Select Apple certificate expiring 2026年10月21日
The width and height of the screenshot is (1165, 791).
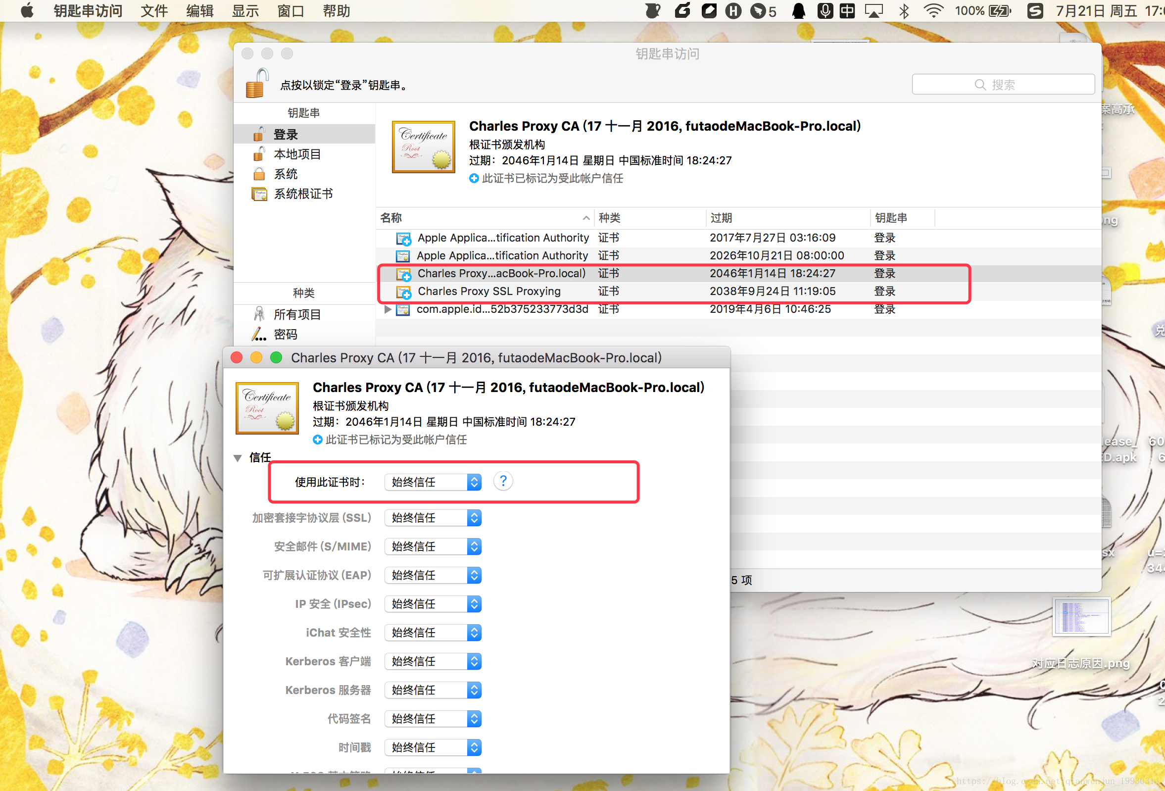(x=738, y=255)
